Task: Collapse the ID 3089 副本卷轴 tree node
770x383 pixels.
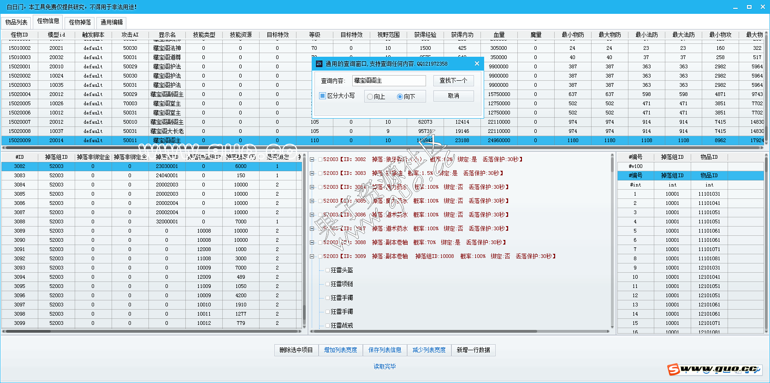Action: click(x=312, y=256)
